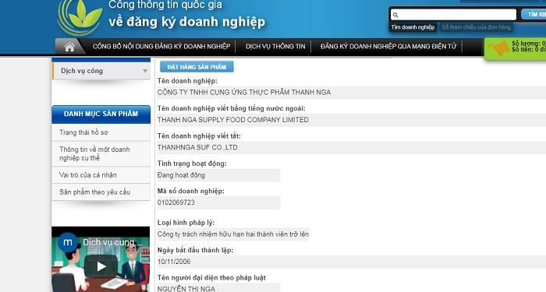This screenshot has width=546, height=292.
Task: Click the Tên doanh nghiệp label
Action: coord(187,81)
